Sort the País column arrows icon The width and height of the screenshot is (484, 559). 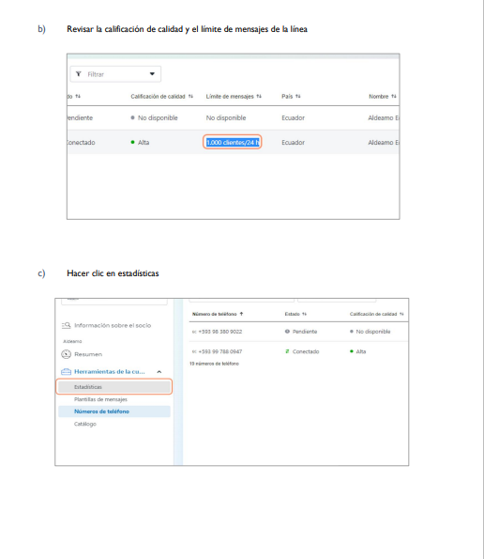click(x=298, y=96)
